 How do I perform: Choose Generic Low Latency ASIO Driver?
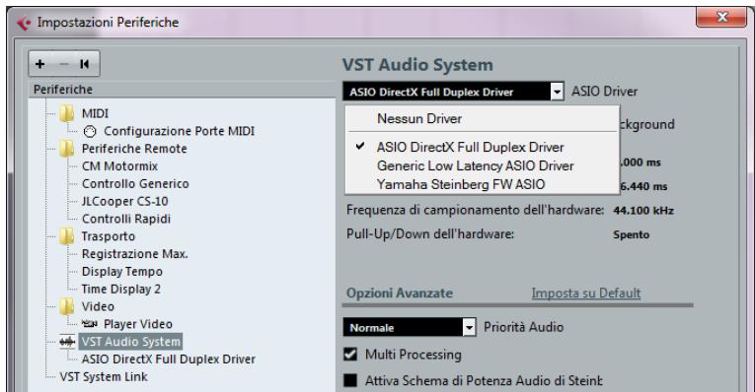(476, 165)
